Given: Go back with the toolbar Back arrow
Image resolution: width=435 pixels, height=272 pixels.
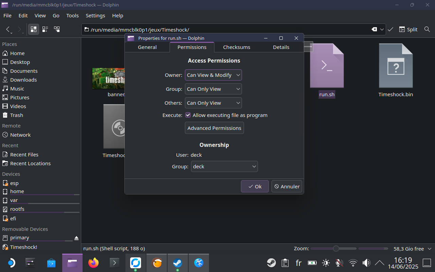Looking at the screenshot, I should 8,29.
